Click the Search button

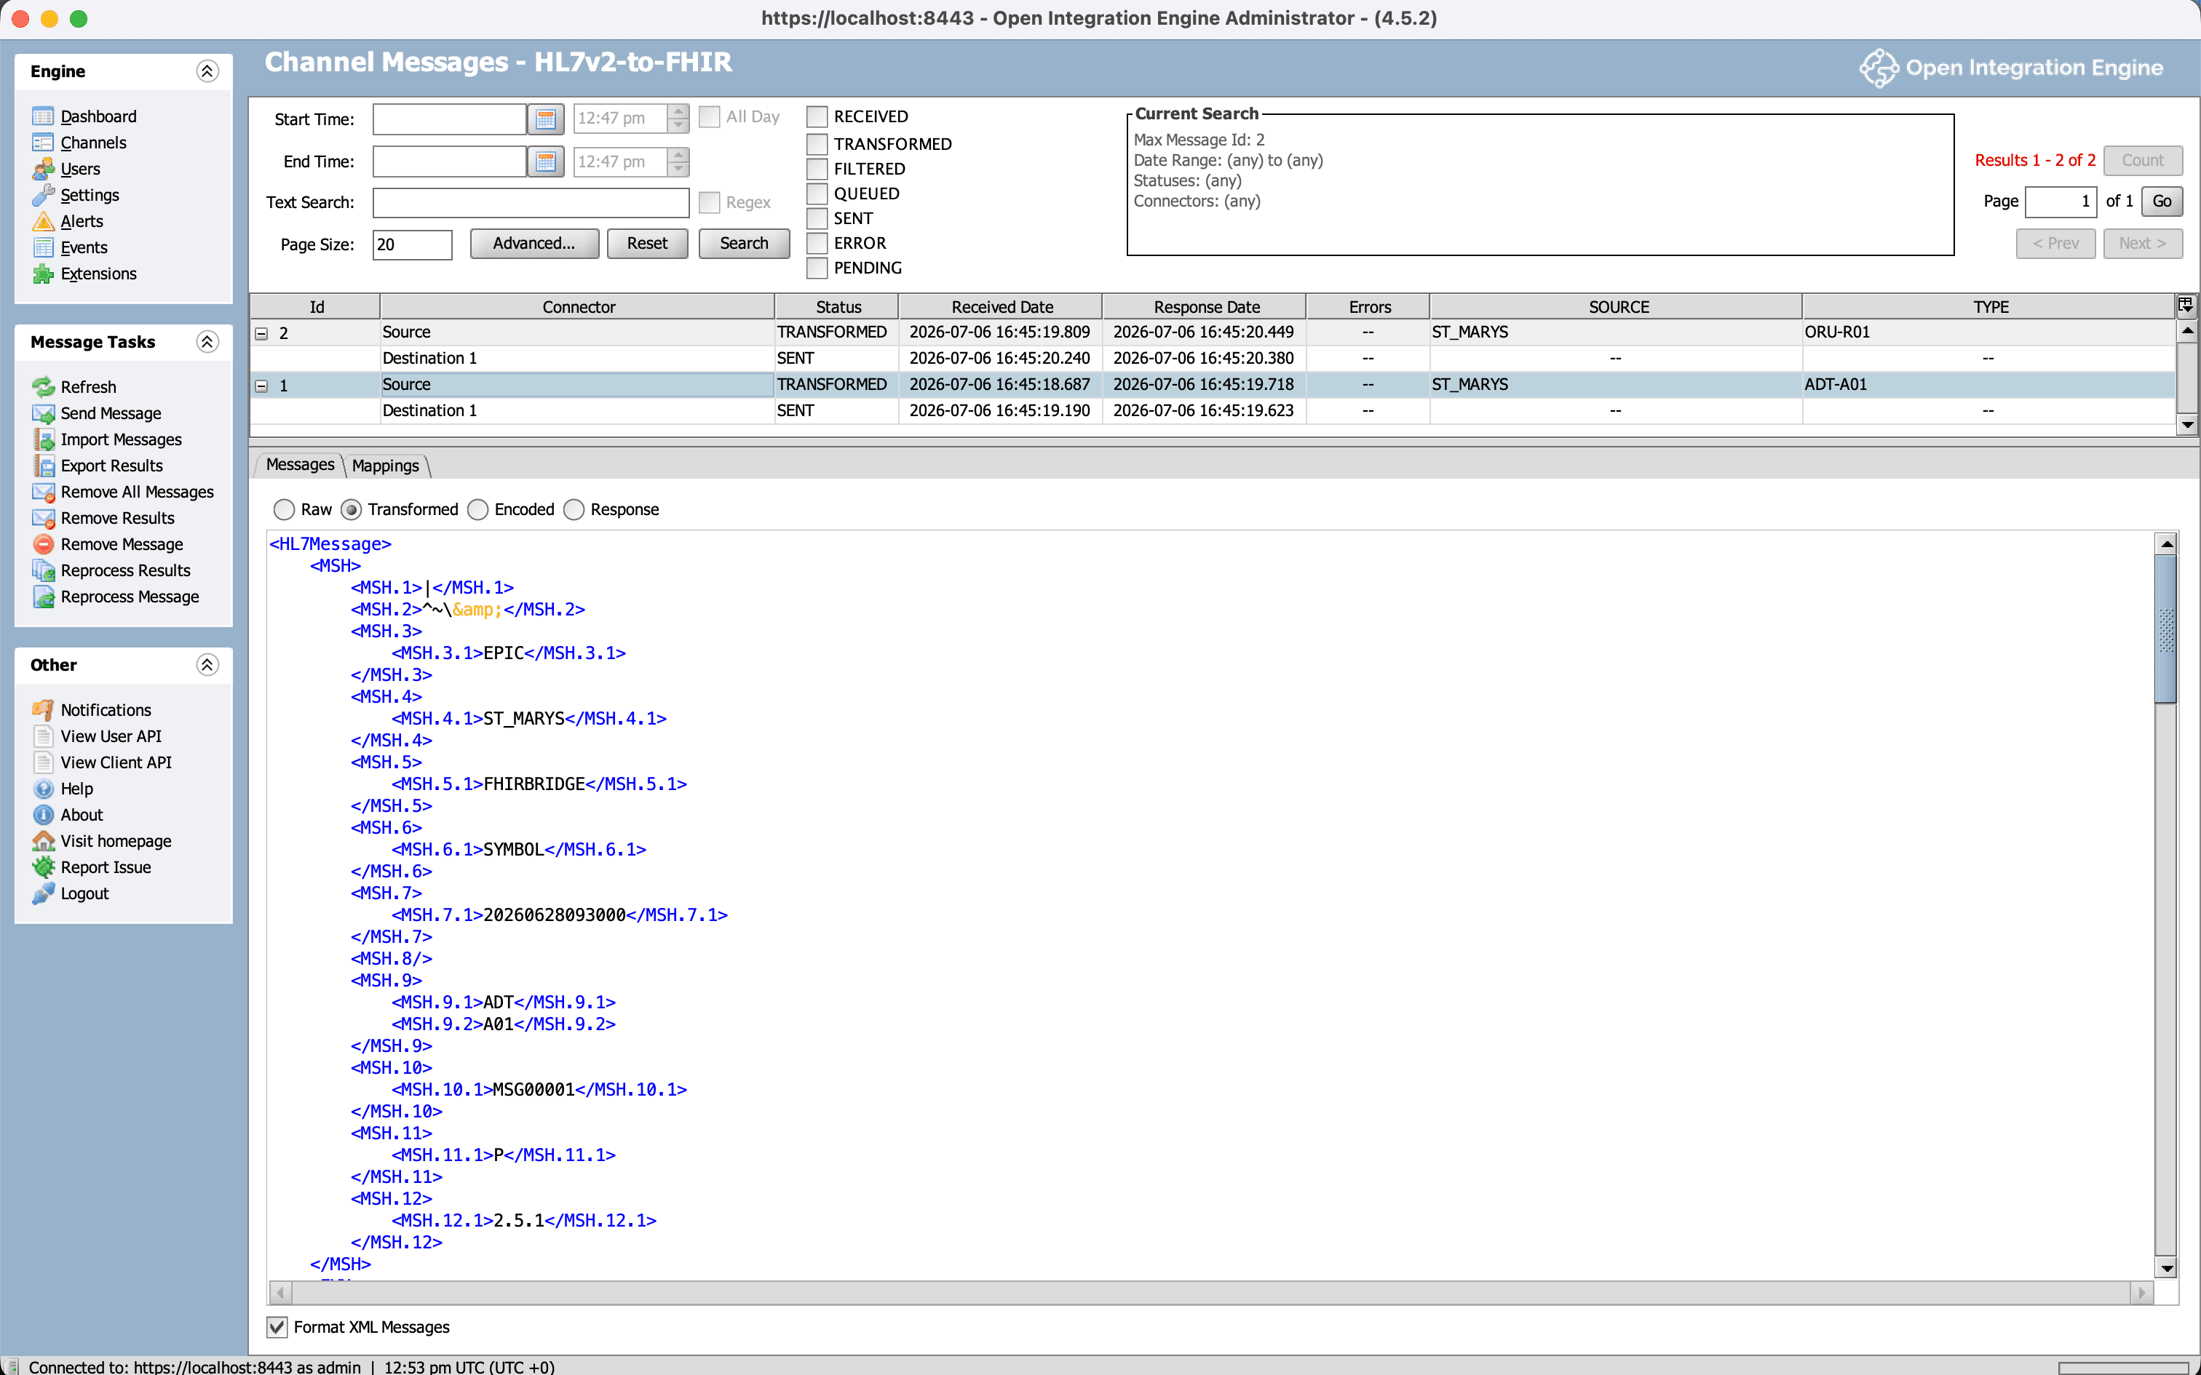point(744,244)
